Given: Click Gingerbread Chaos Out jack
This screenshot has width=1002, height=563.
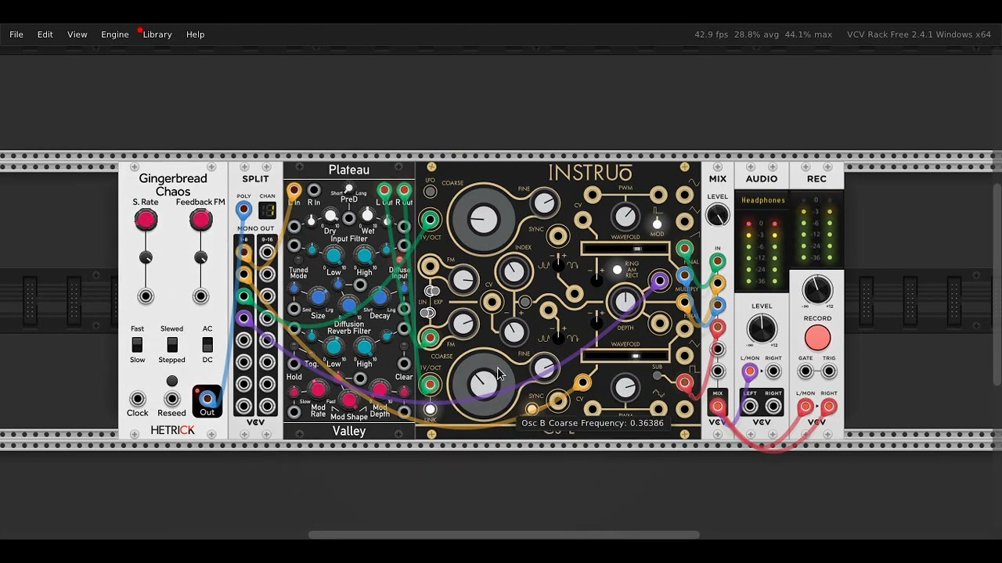Looking at the screenshot, I should 207,399.
